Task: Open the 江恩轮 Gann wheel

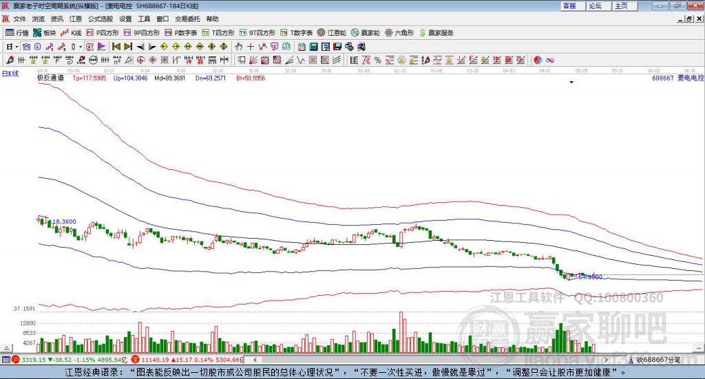Action: [x=332, y=33]
